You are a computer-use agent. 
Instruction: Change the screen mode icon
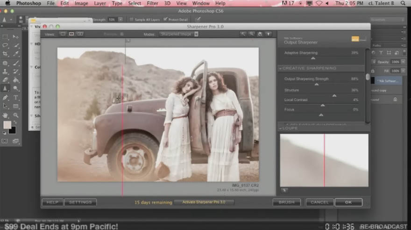pos(15,141)
